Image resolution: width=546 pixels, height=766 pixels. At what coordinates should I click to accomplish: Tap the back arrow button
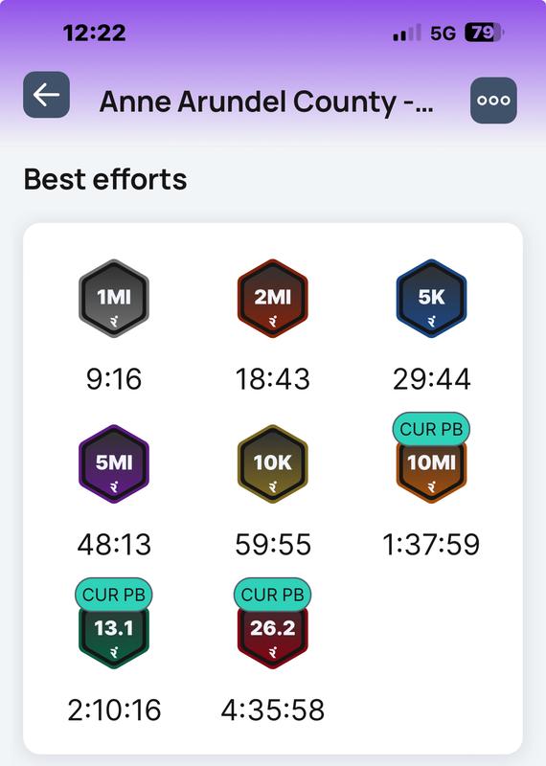click(46, 95)
